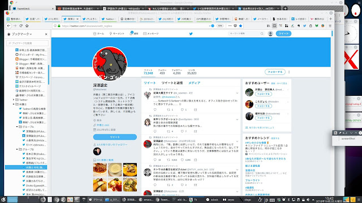Click the likes count 35,820 stat

tap(192, 72)
